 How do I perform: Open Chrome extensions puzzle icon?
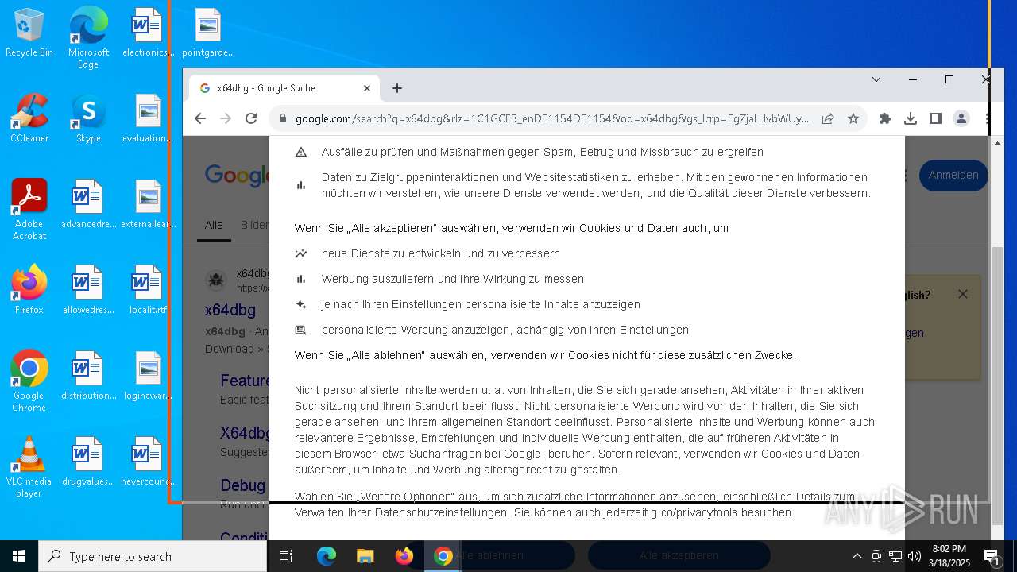(885, 118)
